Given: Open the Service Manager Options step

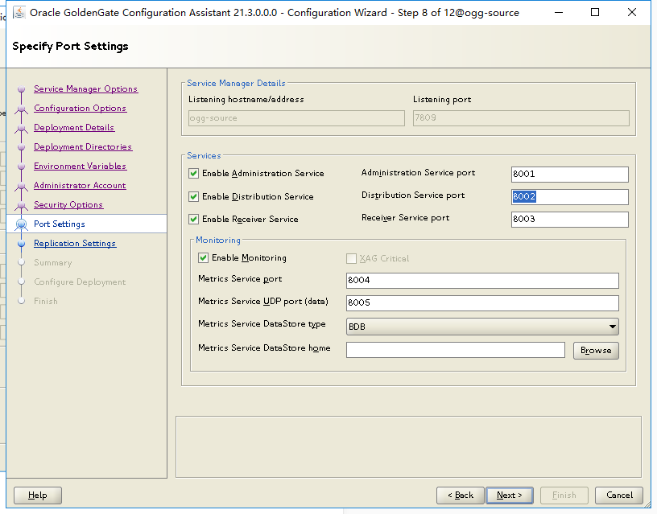Looking at the screenshot, I should coord(85,88).
